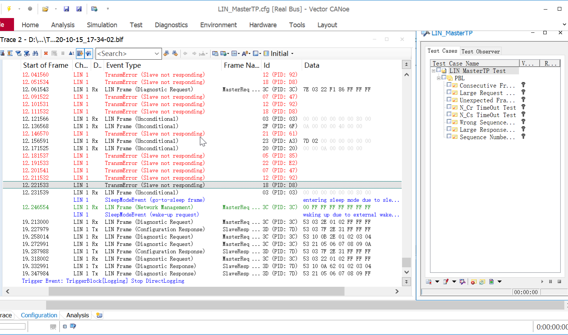Select the trace row at 12.221533
The height and width of the screenshot is (335, 568).
(x=202, y=185)
